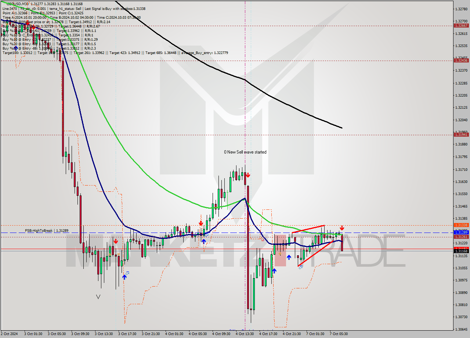Click the 1.32125 price axis label
The width and height of the screenshot is (470, 338).
tap(461, 108)
